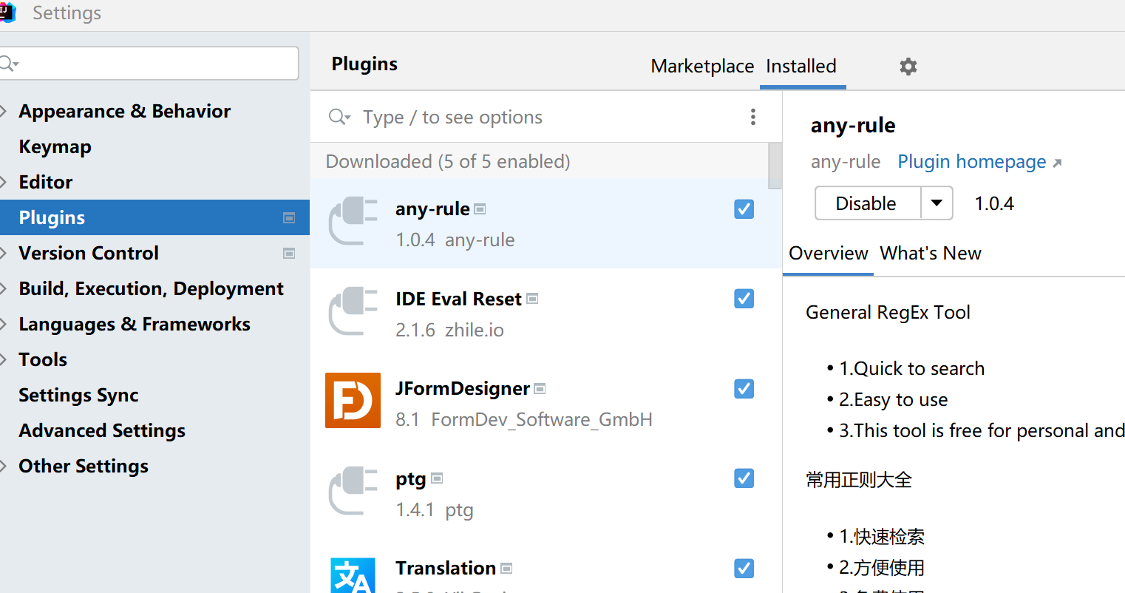Click the small tag icon next to JFormDesigner
The width and height of the screenshot is (1125, 593).
point(540,388)
